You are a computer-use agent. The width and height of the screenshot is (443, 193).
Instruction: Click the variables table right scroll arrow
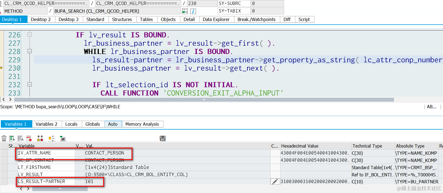pos(28,189)
